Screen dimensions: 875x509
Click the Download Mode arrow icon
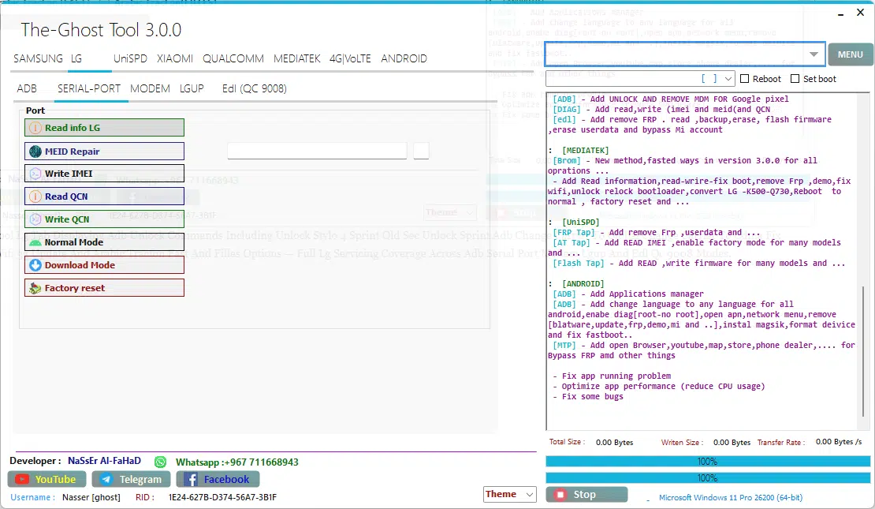point(35,265)
